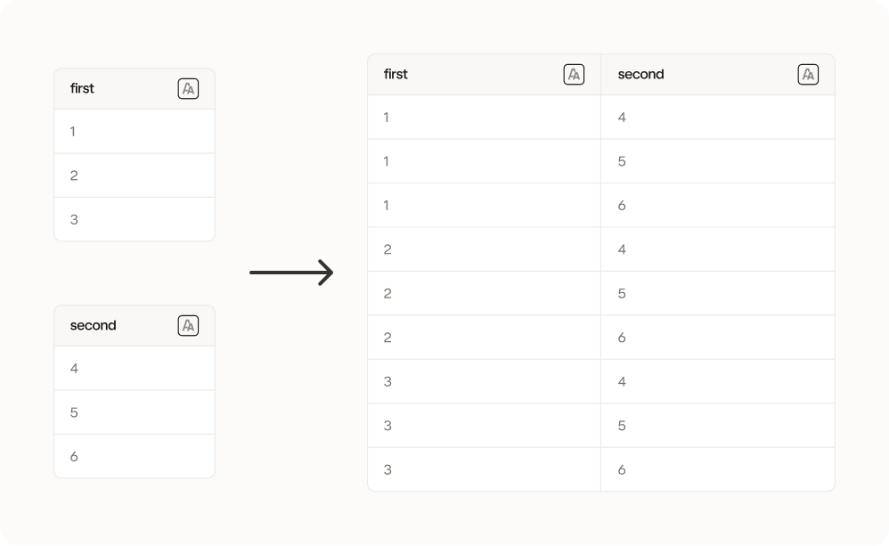This screenshot has height=546, width=889.
Task: Click cell with value 6 in small 'second' table
Action: point(135,456)
